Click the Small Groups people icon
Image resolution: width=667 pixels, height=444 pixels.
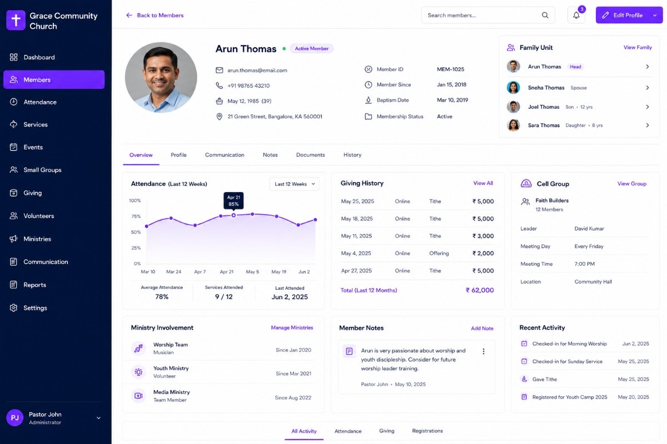pyautogui.click(x=14, y=170)
